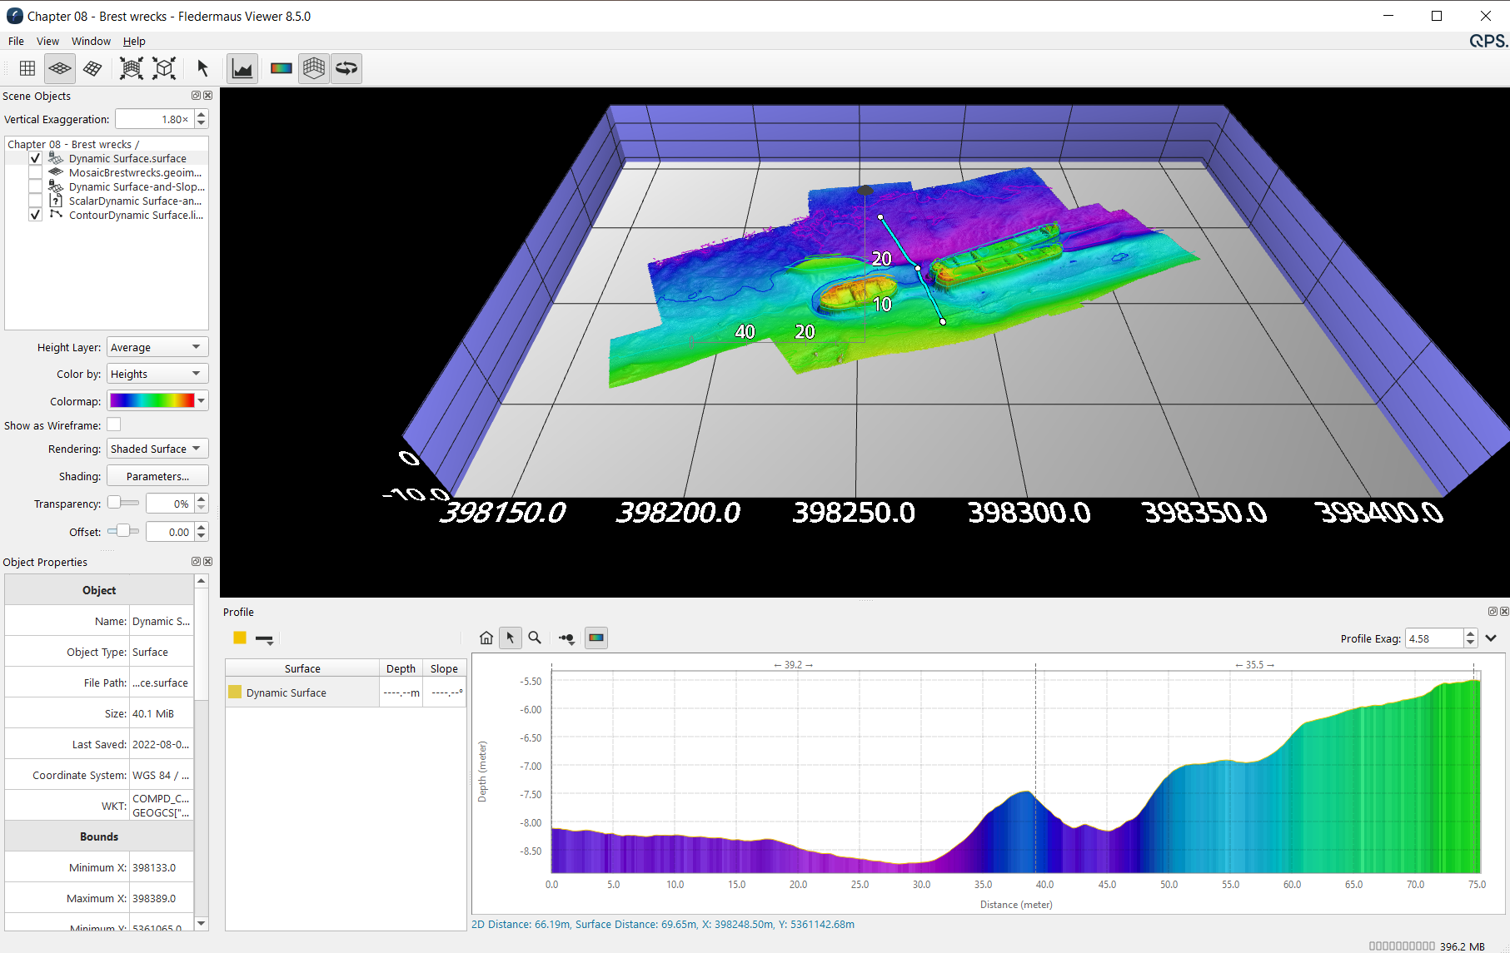The height and width of the screenshot is (953, 1510).
Task: Click the shading Parameters button
Action: [157, 476]
